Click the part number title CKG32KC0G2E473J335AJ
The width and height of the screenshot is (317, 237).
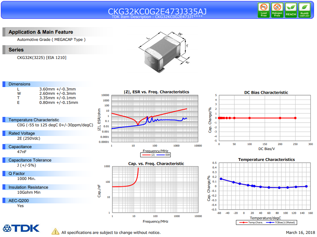[x=157, y=11]
